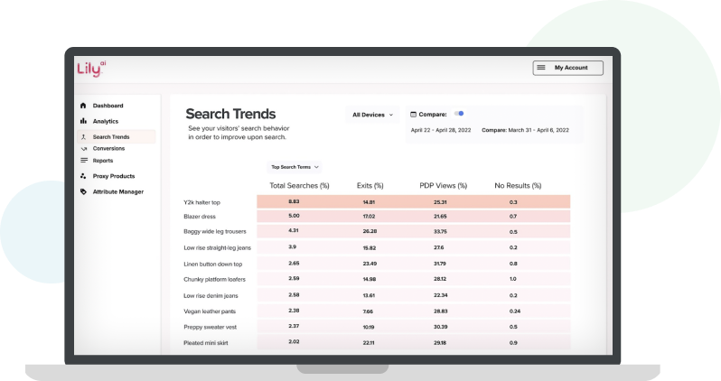Click the PDP Views (%) column header

pyautogui.click(x=444, y=186)
